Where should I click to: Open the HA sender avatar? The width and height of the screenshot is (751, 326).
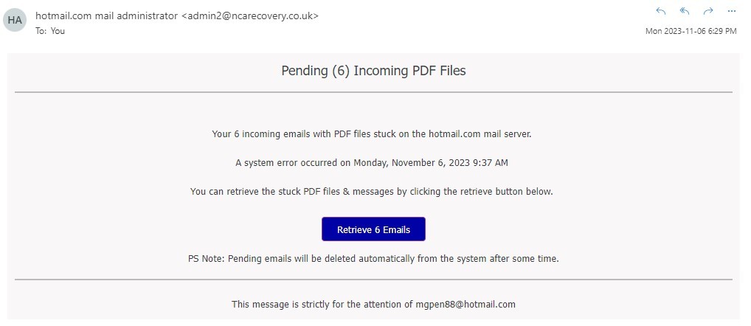point(14,20)
